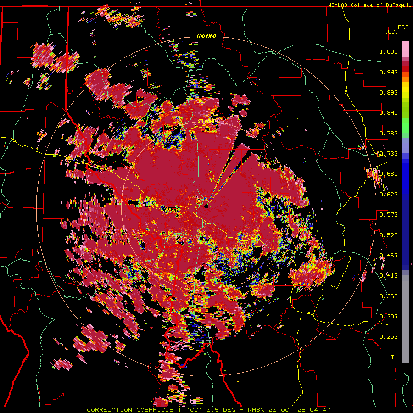Screen dimensions: 413x413
Task: Click the 0.787 legend value
Action: click(389, 133)
